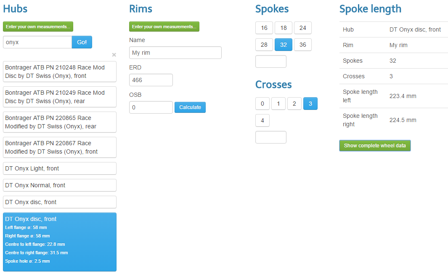448x274 pixels.
Task: Click the ERD field showing 466
Action: coord(151,80)
